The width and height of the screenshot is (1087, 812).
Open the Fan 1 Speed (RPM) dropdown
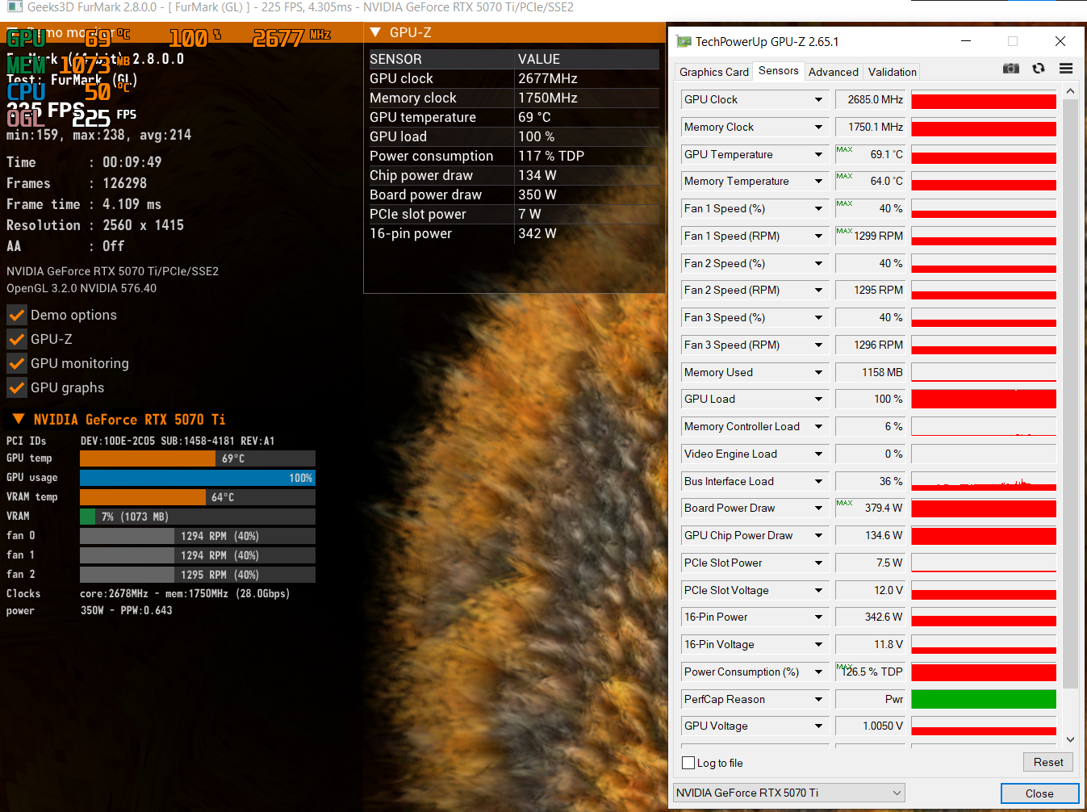point(818,236)
